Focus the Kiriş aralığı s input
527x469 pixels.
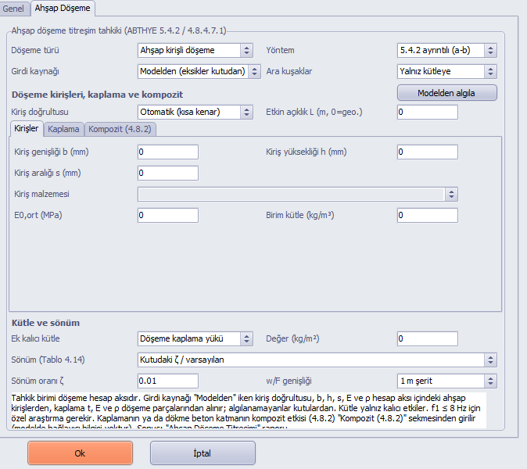pos(167,173)
